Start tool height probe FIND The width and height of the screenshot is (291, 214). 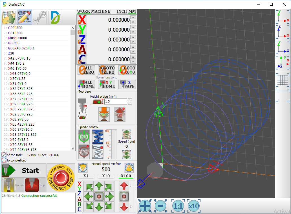(104, 114)
